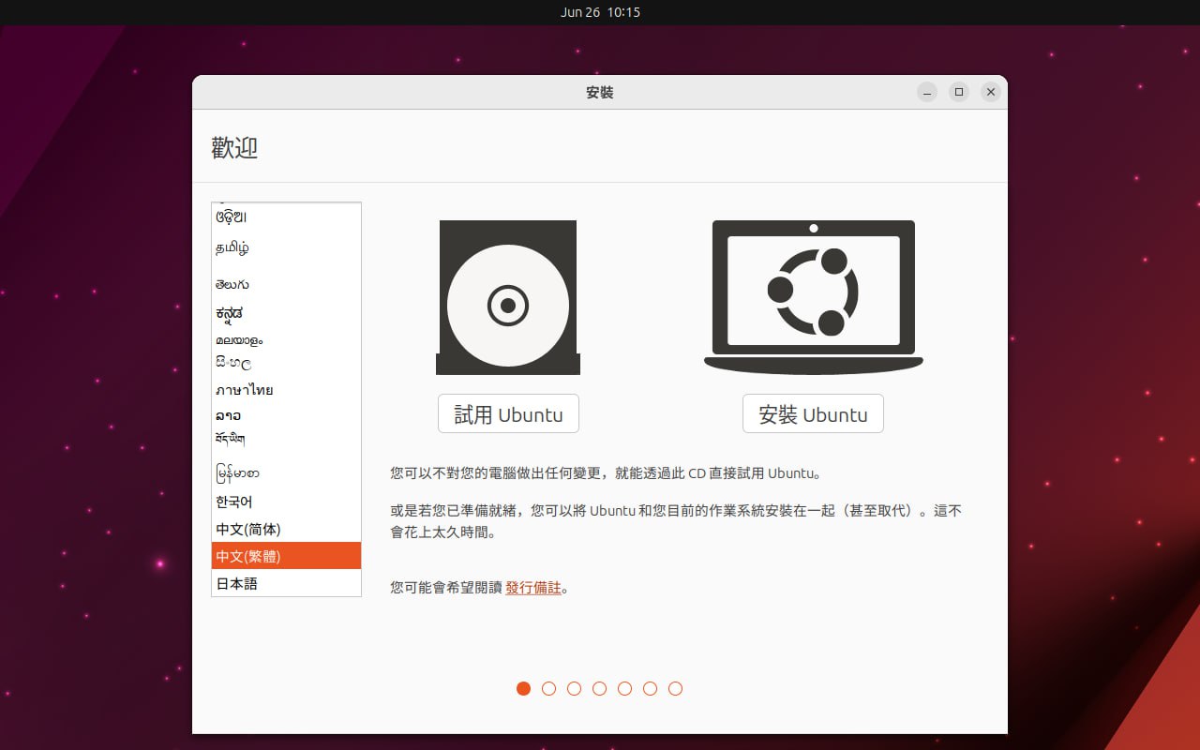Screen dimensions: 1200x750
Task: Select ภาษาไทย (Thai) as the language
Action: (x=286, y=389)
